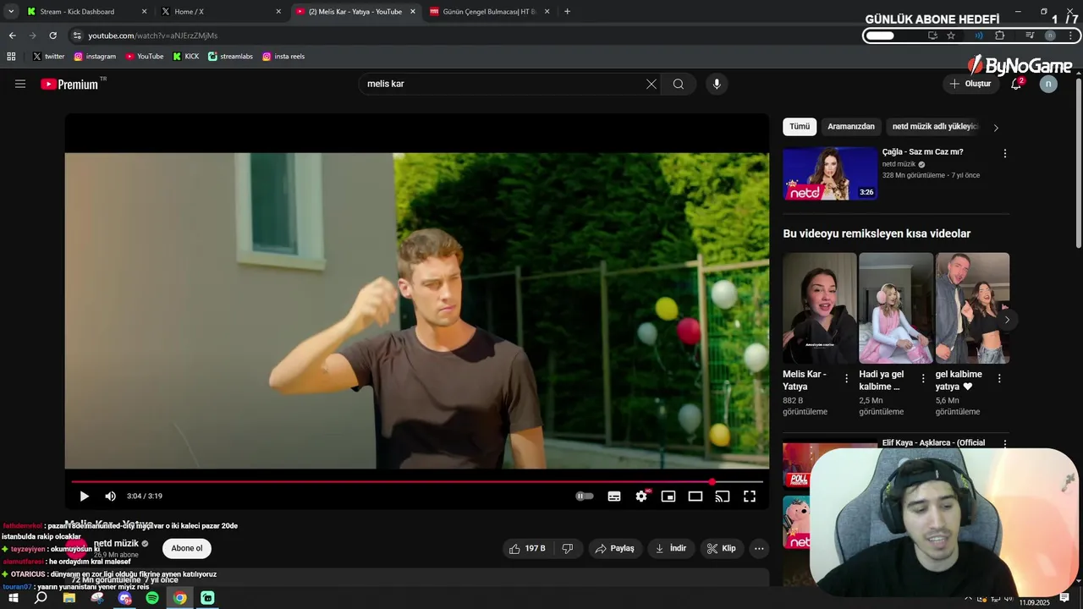The width and height of the screenshot is (1083, 609).
Task: Expand the tab search dropdown
Action: click(11, 12)
